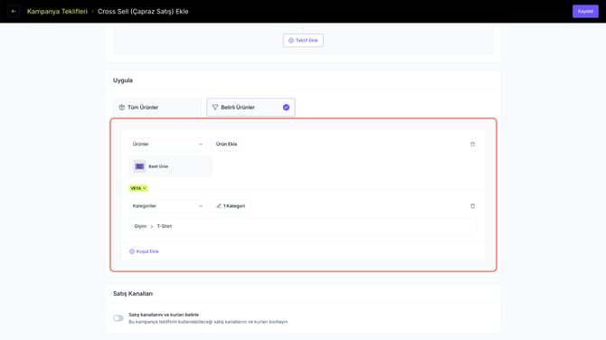Select the Belirli Ürünler option
This screenshot has width=606, height=340.
[251, 108]
